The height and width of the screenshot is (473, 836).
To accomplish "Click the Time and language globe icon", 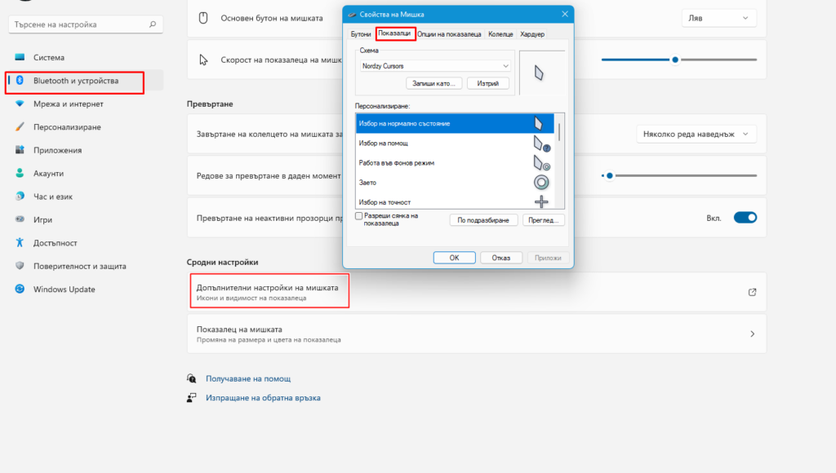I will point(20,196).
